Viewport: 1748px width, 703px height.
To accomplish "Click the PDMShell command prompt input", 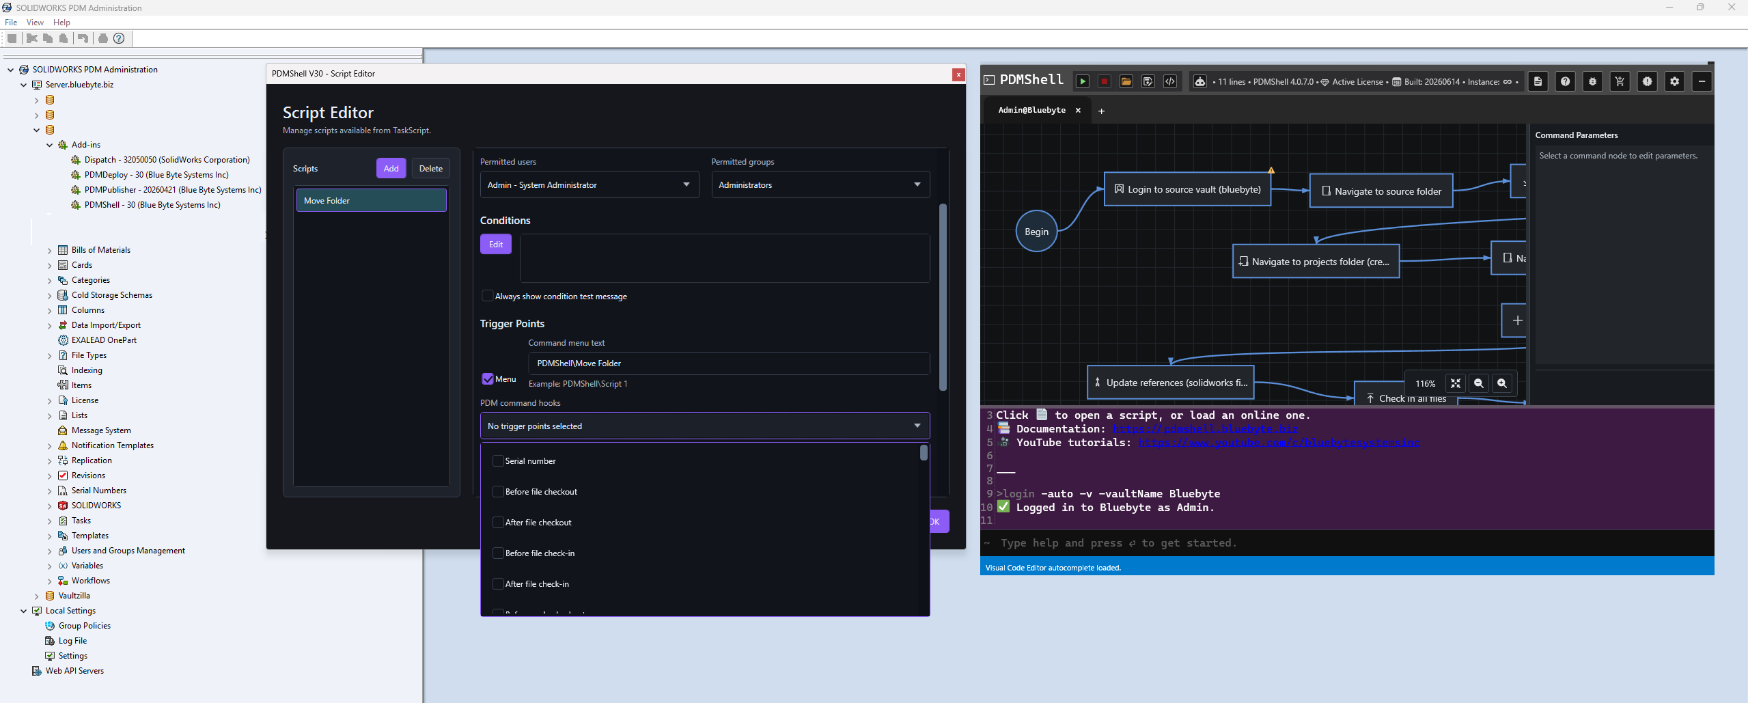I will 1348,543.
